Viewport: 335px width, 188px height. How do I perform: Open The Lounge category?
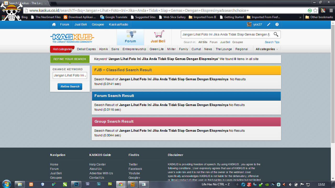(x=224, y=49)
